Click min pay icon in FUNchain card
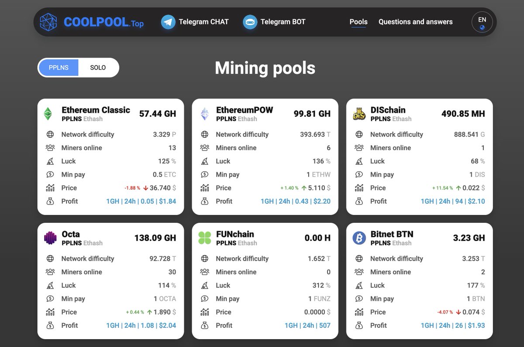The image size is (524, 347). pyautogui.click(x=205, y=299)
